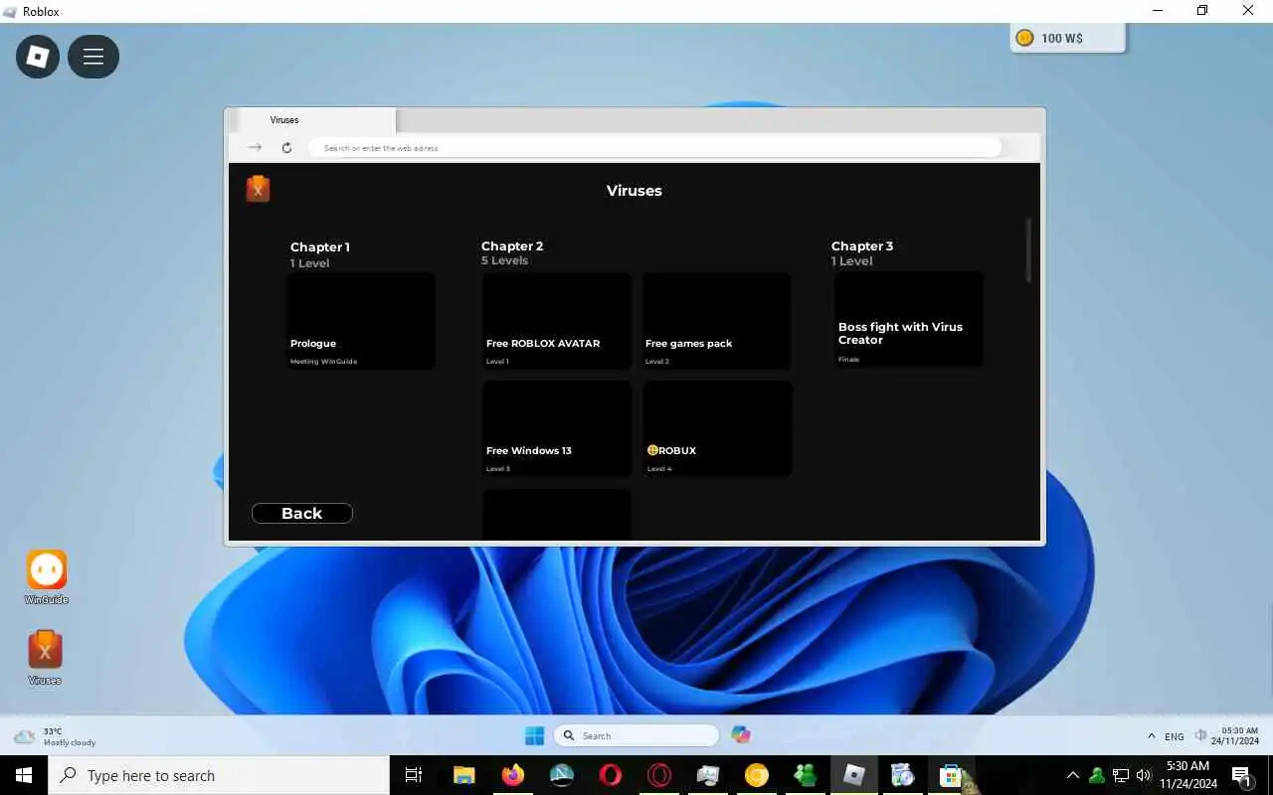Click the in-game Windows 11 Start logo
Image resolution: width=1273 pixels, height=795 pixels.
click(534, 735)
